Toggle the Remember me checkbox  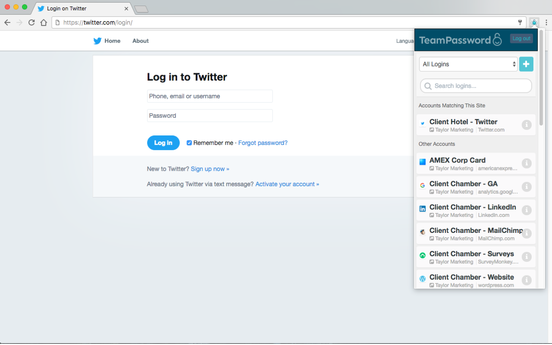click(189, 143)
